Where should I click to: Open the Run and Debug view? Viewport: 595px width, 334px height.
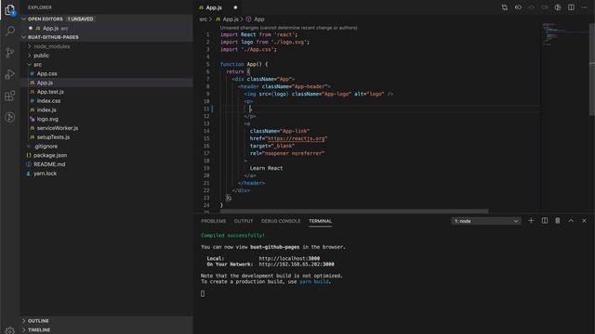click(x=10, y=74)
